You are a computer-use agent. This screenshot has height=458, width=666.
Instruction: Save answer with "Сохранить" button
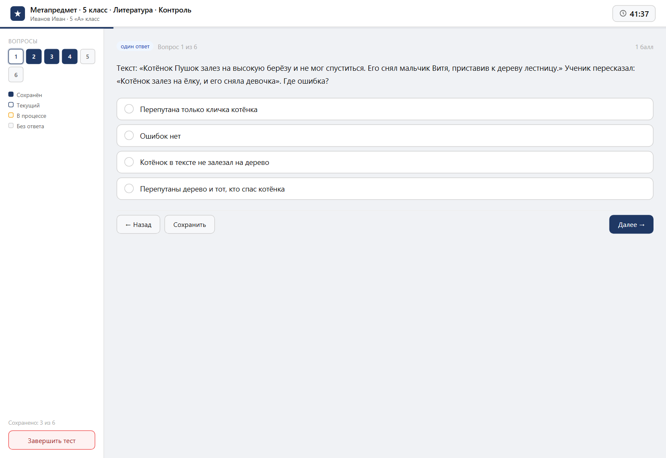189,224
